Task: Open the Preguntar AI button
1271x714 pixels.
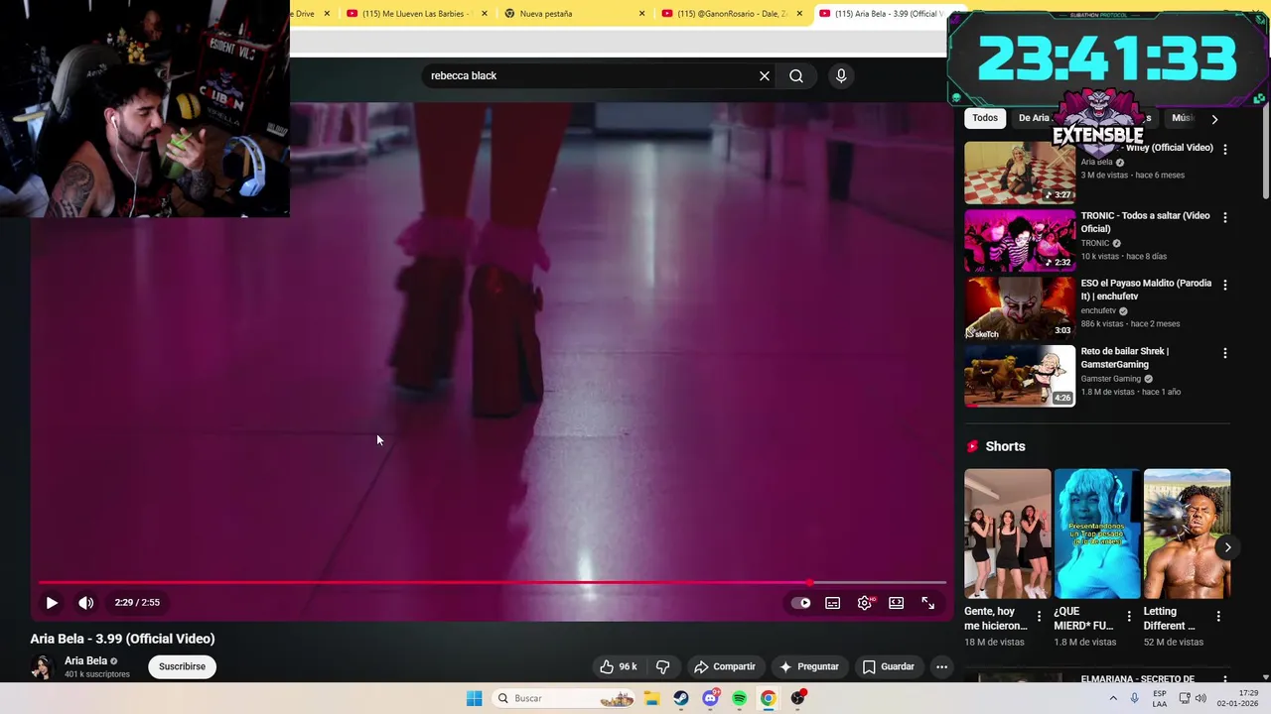Action: coord(809,666)
